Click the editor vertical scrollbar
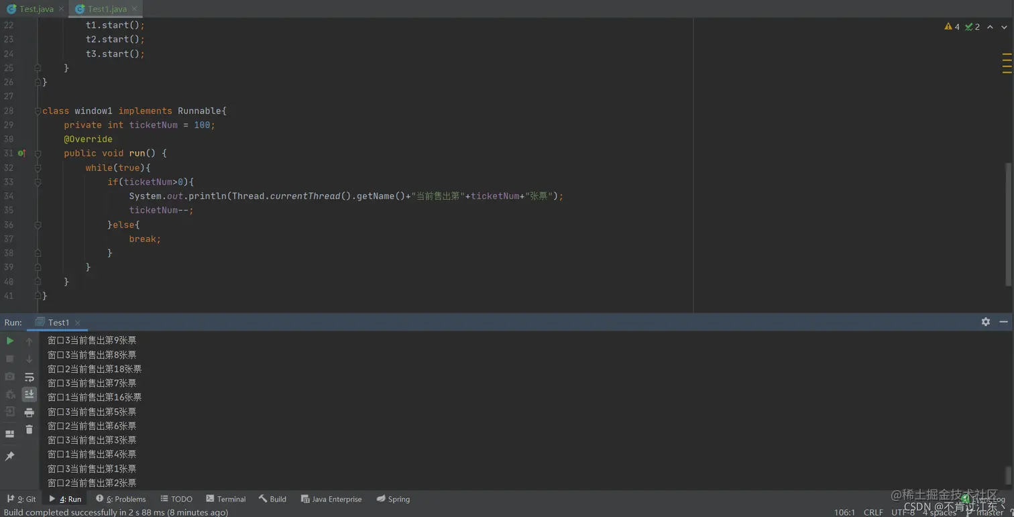 [1007, 225]
